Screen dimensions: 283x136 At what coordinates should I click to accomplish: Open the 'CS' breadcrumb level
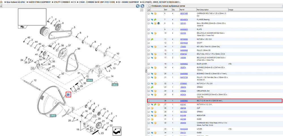pyautogui.click(x=74, y=2)
